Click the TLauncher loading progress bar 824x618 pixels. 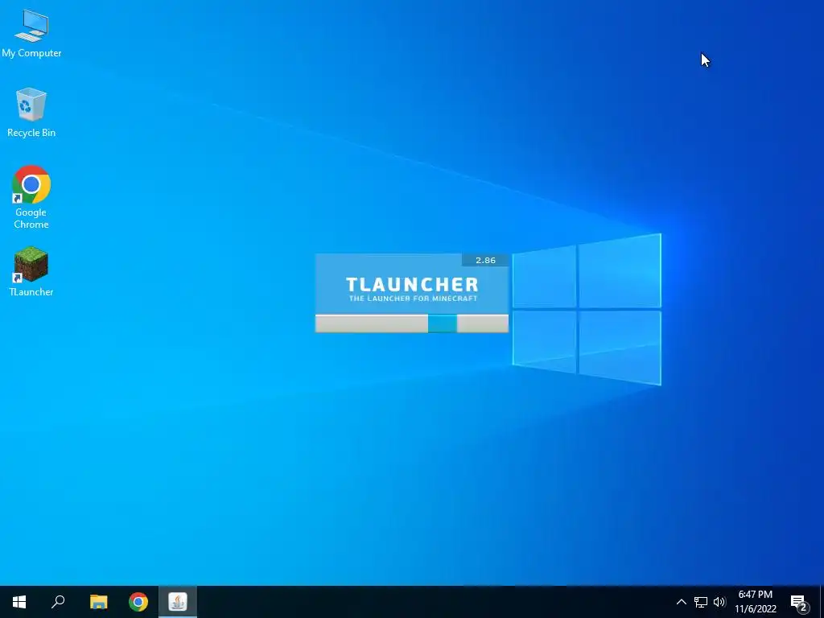coord(412,323)
